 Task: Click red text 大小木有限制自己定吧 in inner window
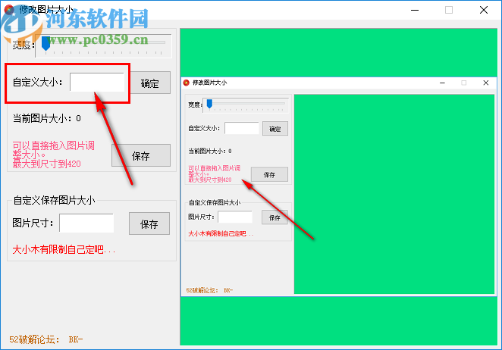pos(221,234)
